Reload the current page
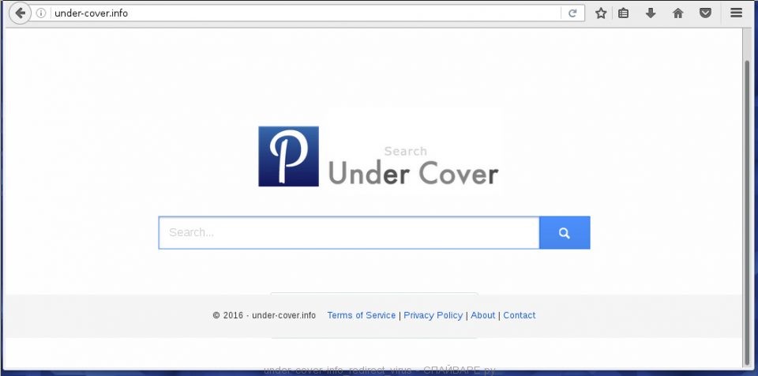 point(572,13)
